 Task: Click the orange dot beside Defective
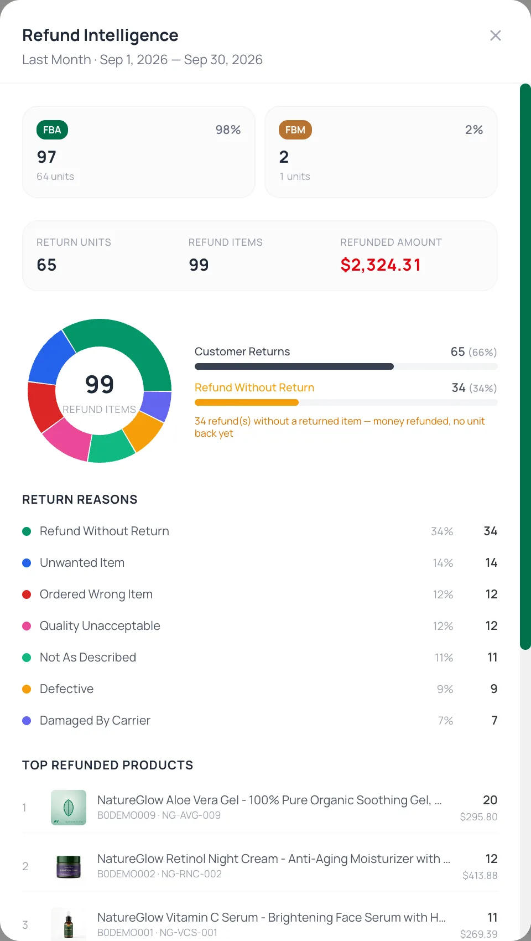pyautogui.click(x=27, y=689)
